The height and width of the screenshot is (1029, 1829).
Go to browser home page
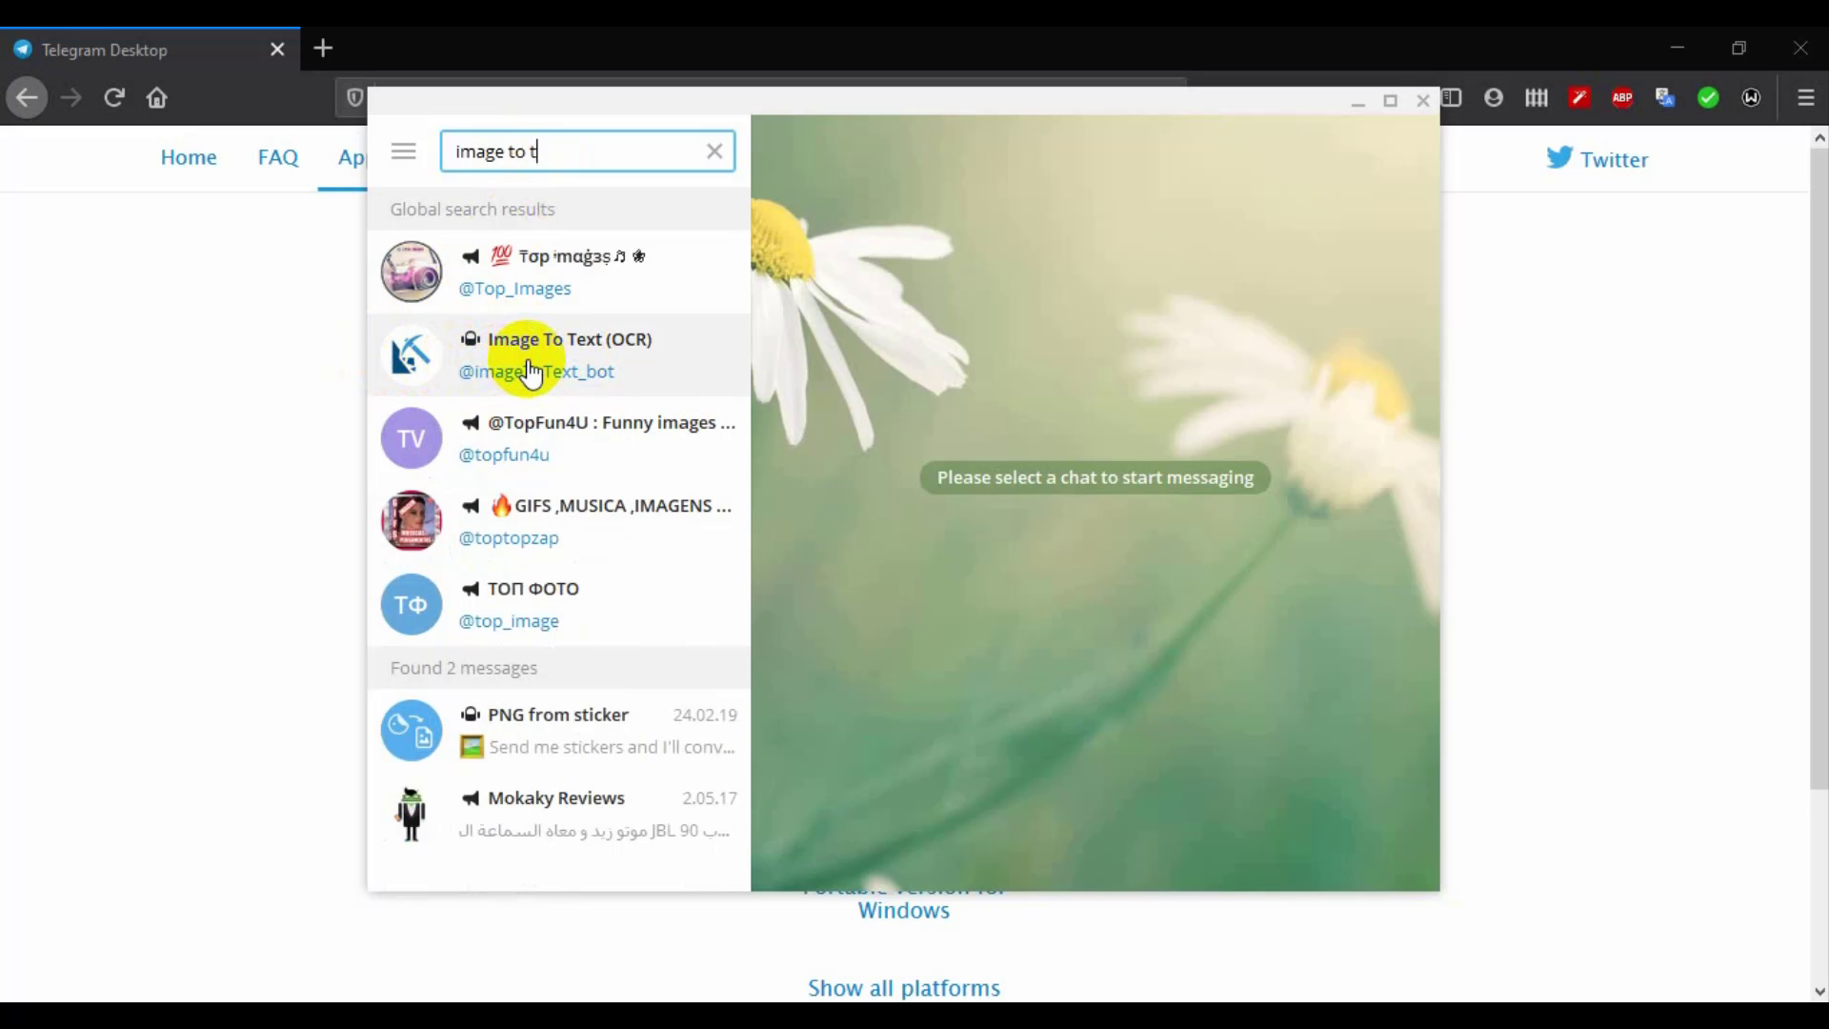pyautogui.click(x=157, y=97)
